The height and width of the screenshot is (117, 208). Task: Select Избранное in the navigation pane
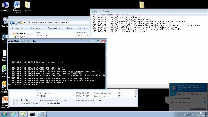[20, 33]
